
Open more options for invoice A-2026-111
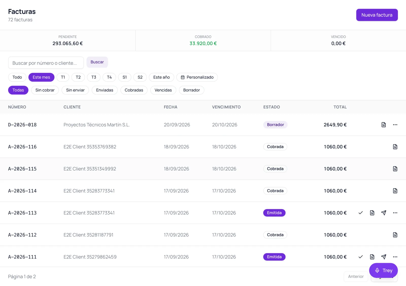(395, 257)
